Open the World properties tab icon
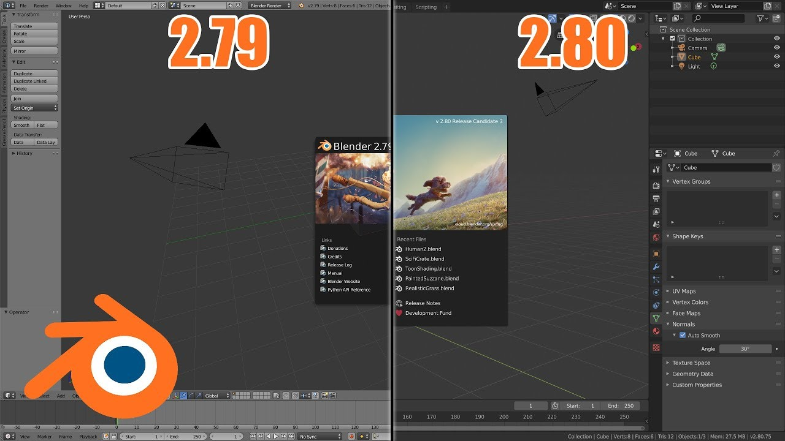The height and width of the screenshot is (441, 785). pos(656,237)
